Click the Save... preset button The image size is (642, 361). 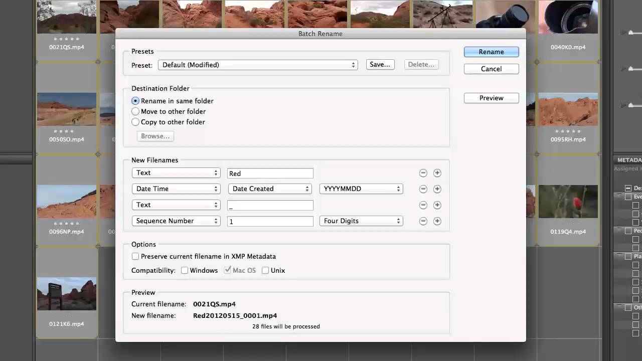click(380, 64)
